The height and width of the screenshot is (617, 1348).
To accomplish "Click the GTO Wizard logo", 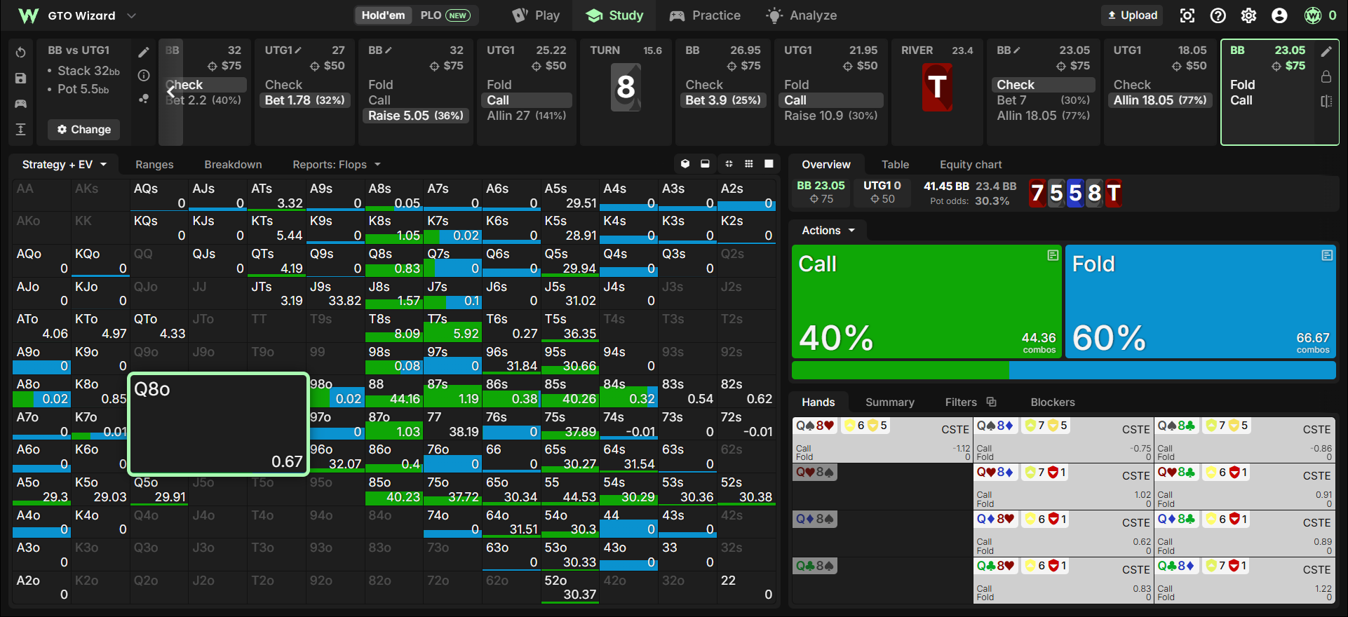I will click(x=28, y=15).
